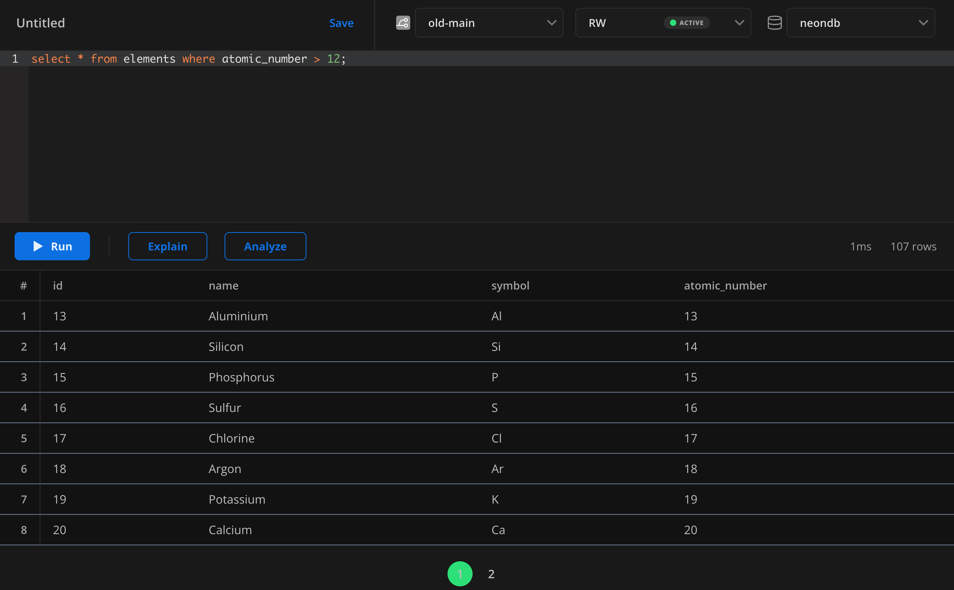Click the editor line number 1
The width and height of the screenshot is (954, 590).
pyautogui.click(x=15, y=58)
